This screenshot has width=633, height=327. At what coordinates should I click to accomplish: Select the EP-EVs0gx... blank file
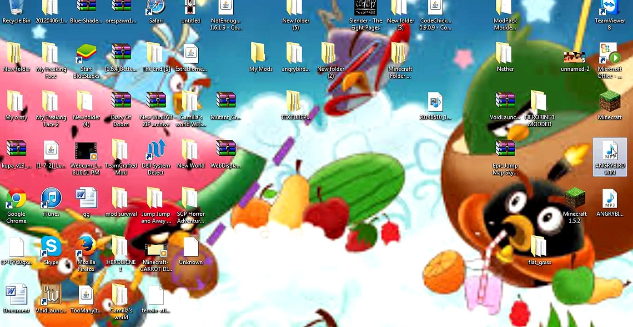16,251
